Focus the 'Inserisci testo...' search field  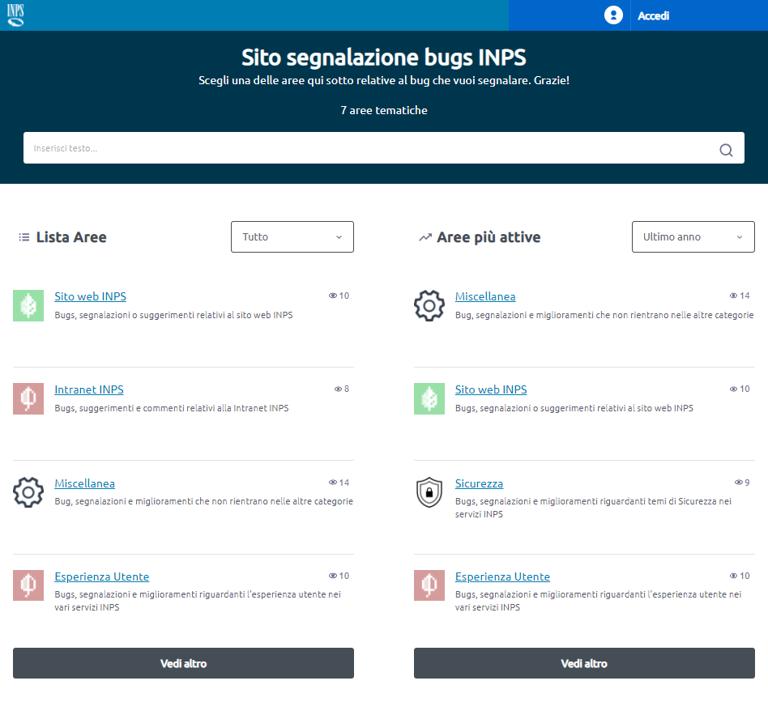[383, 148]
